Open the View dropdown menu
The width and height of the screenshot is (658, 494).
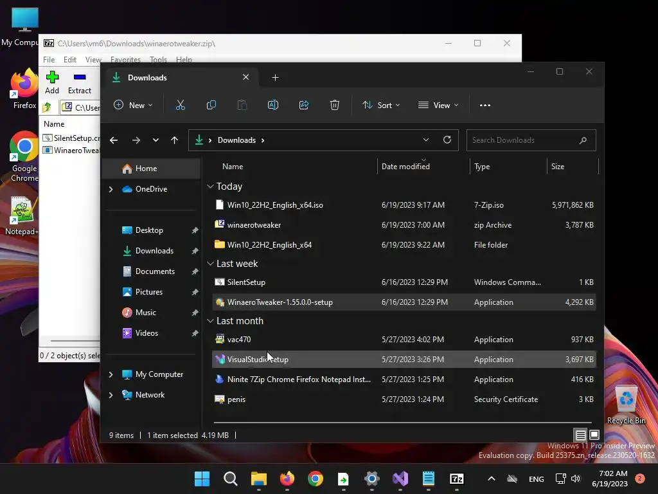(438, 105)
